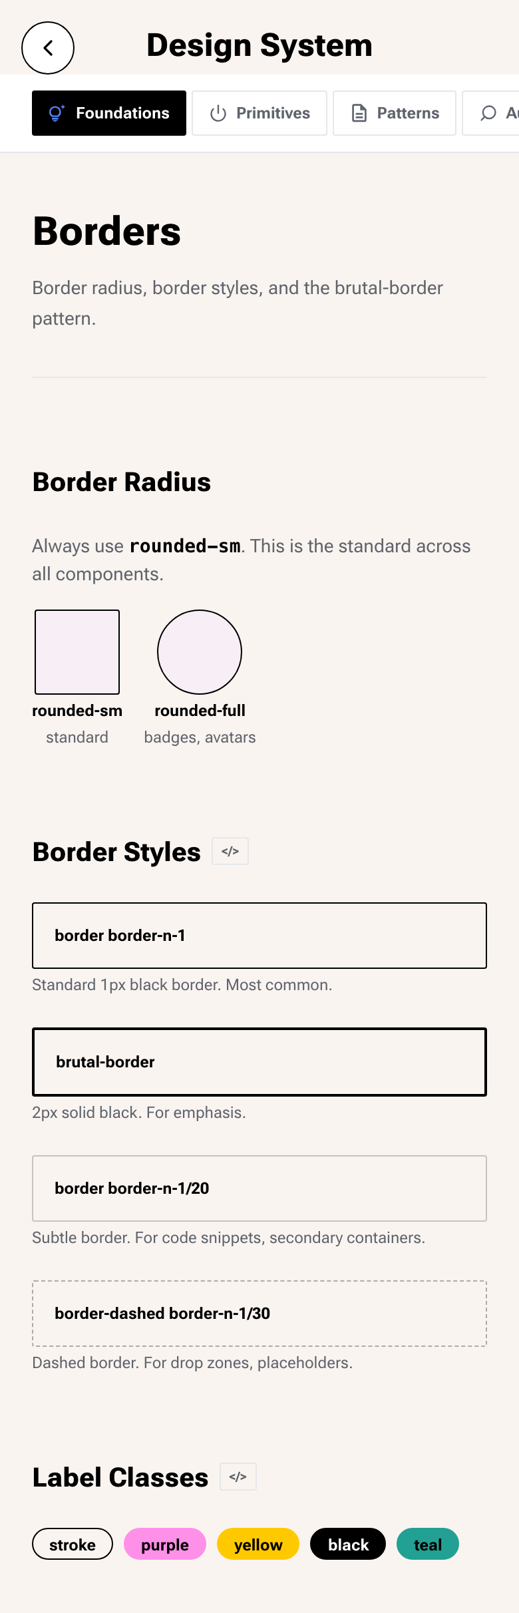The height and width of the screenshot is (1613, 519).
Task: Switch to the Primitives tab
Action: [259, 113]
